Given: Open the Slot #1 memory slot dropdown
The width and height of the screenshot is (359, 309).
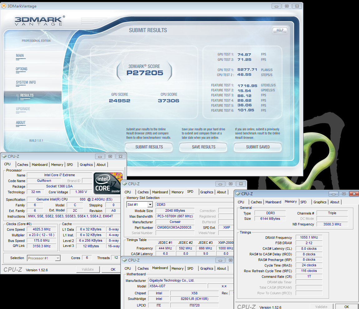Looking at the screenshot, I should (x=150, y=205).
